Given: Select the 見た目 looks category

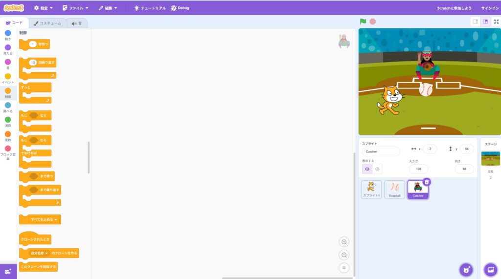Looking at the screenshot, I should (8, 49).
